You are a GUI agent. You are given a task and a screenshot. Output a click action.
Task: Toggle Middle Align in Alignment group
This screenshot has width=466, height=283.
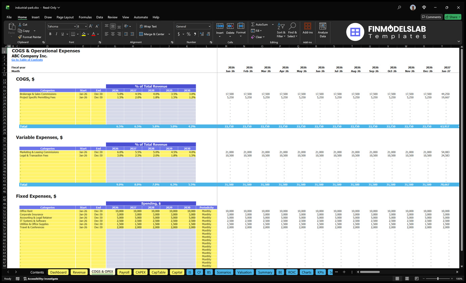[x=113, y=26]
